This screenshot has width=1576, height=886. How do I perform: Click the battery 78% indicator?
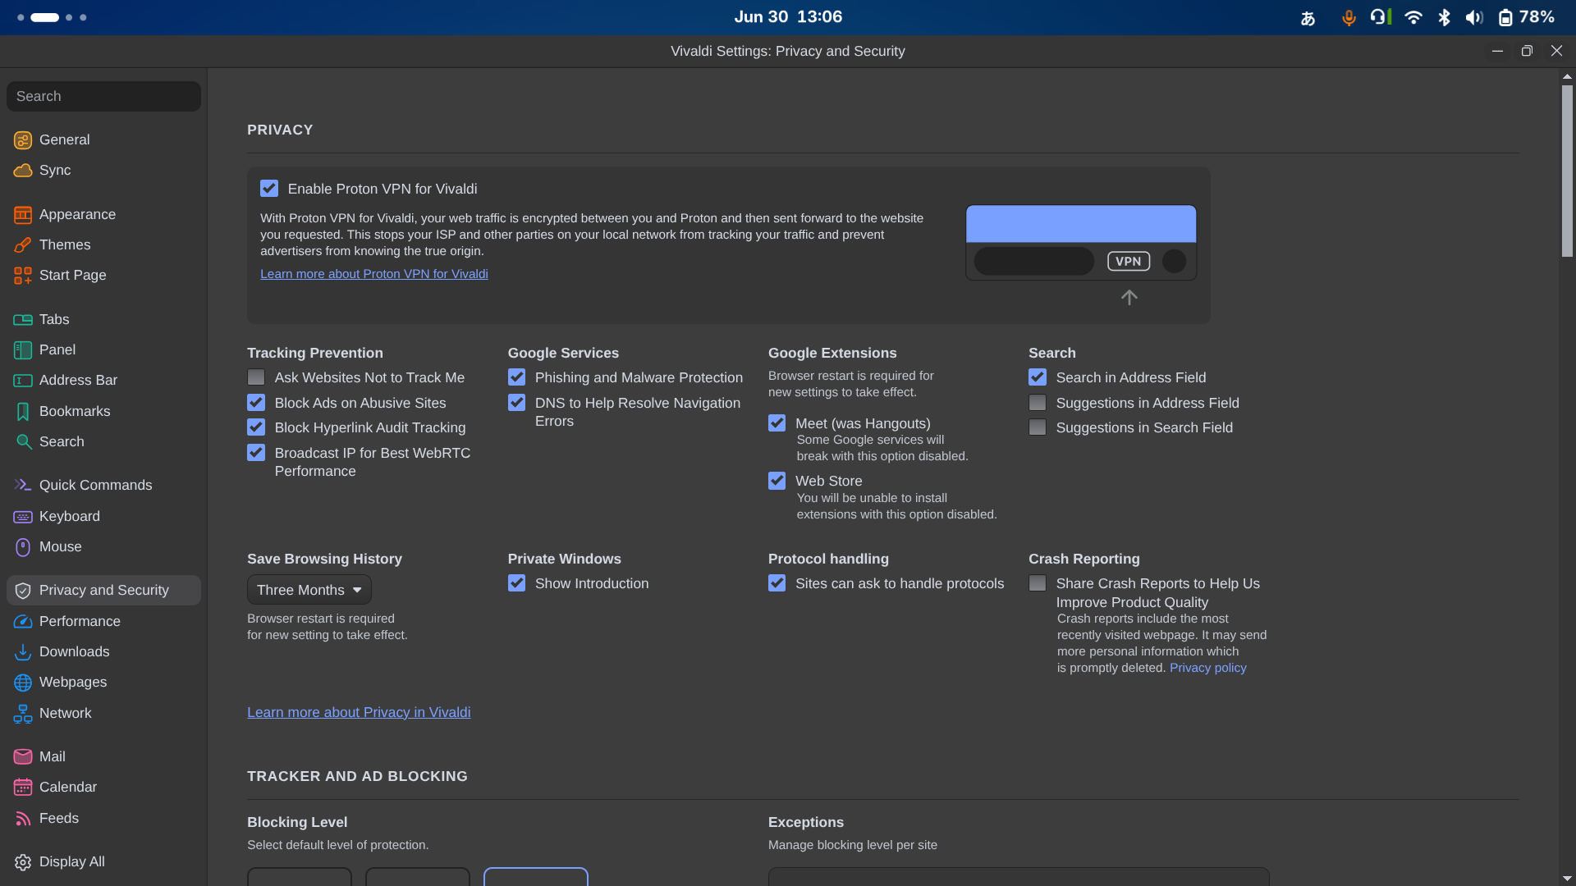(x=1527, y=17)
